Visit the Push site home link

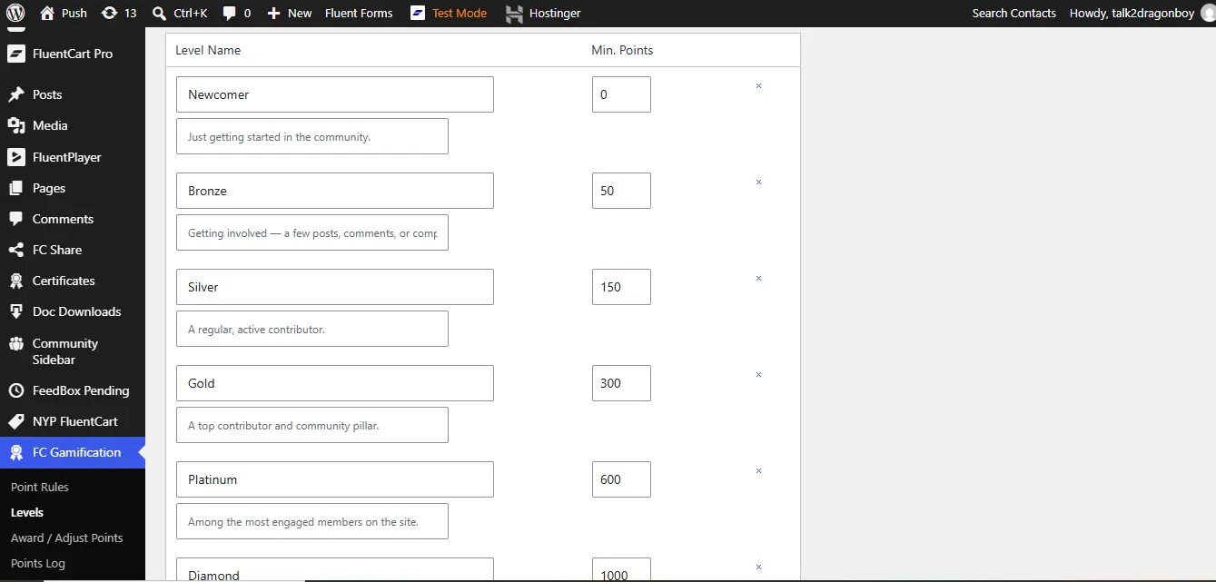[x=64, y=13]
